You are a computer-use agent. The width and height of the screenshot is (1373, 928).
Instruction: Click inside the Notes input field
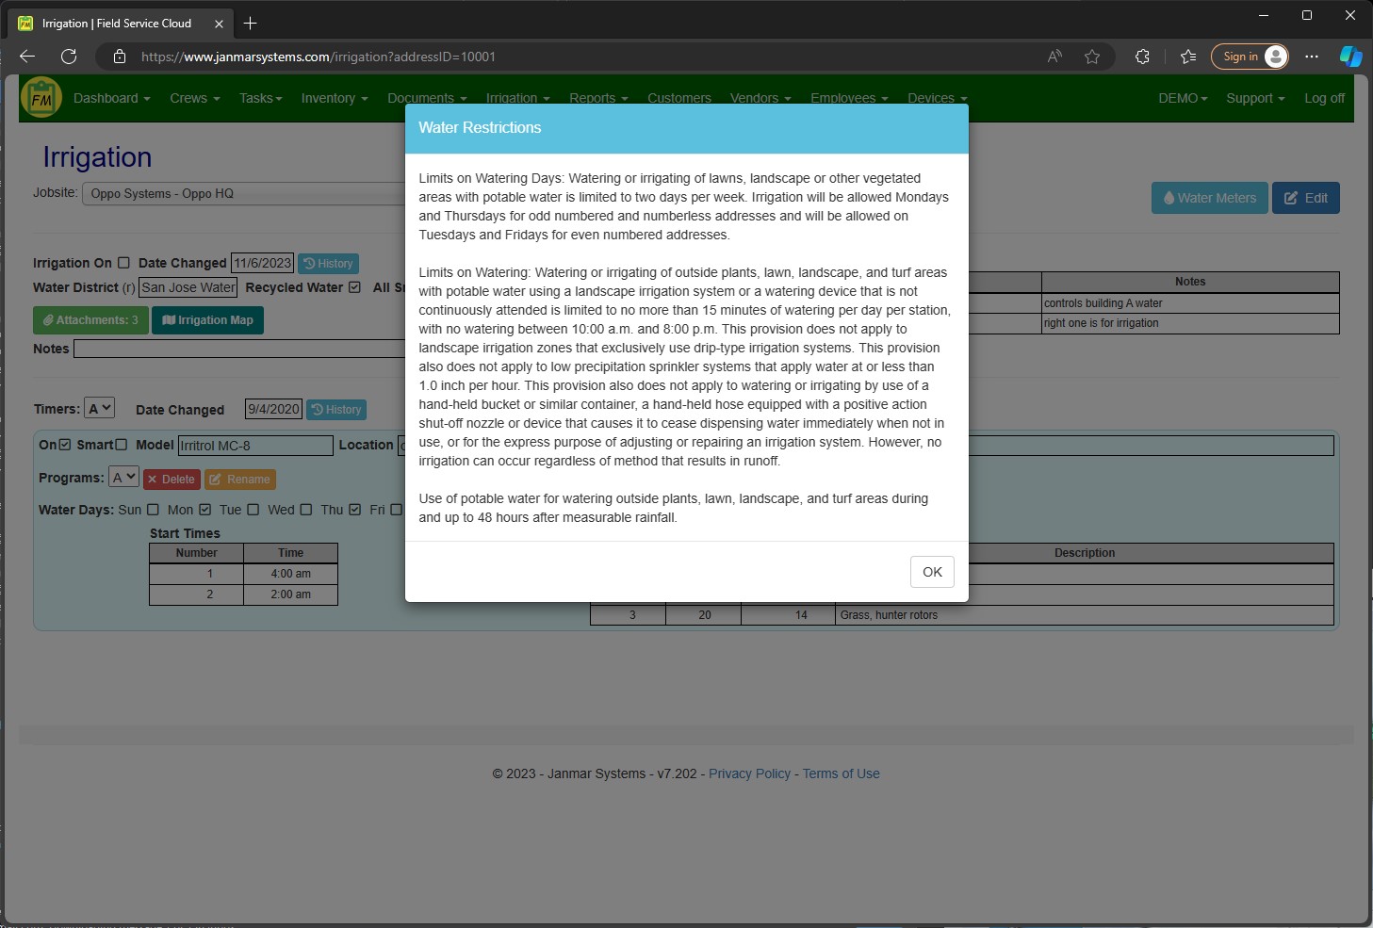[x=236, y=349]
